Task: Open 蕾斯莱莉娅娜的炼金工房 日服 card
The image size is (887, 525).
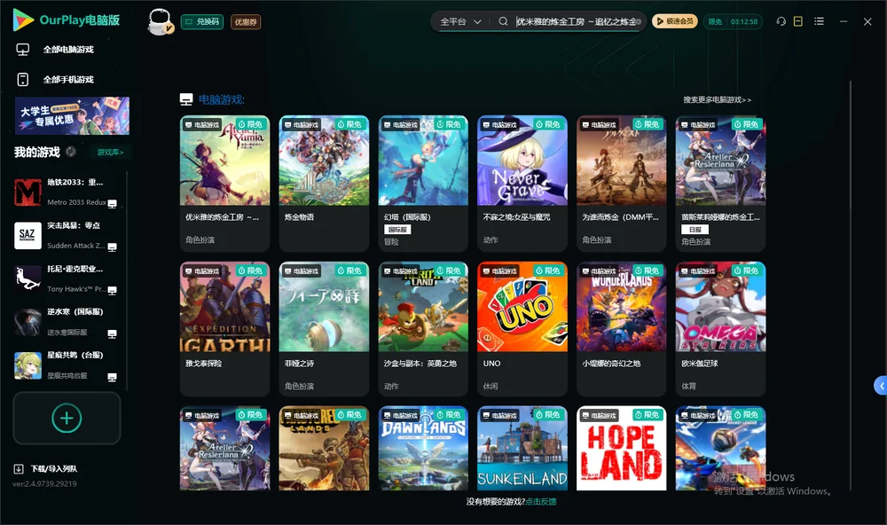Action: pos(720,184)
